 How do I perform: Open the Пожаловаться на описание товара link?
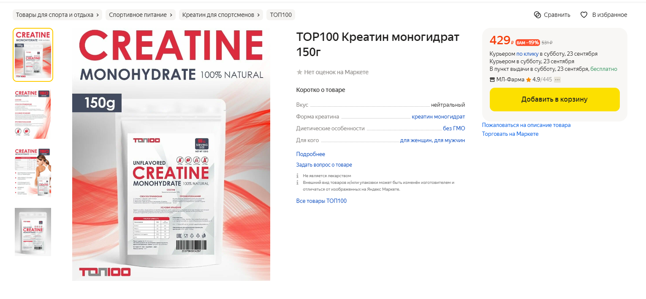[x=526, y=125]
